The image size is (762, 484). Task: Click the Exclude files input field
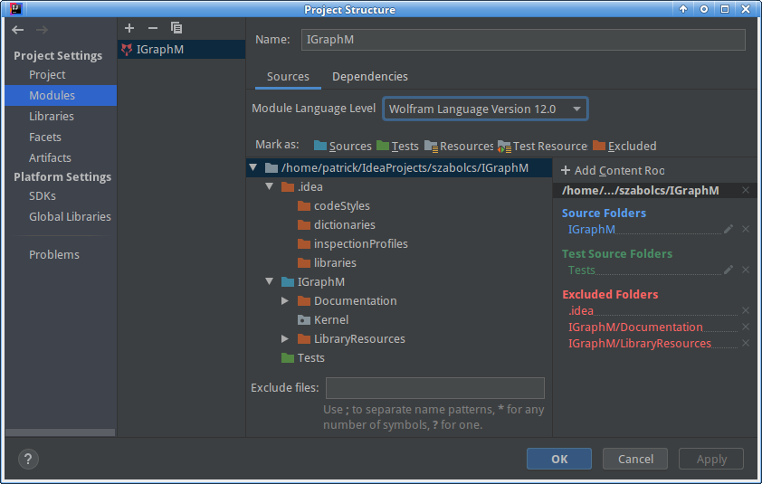tap(434, 388)
